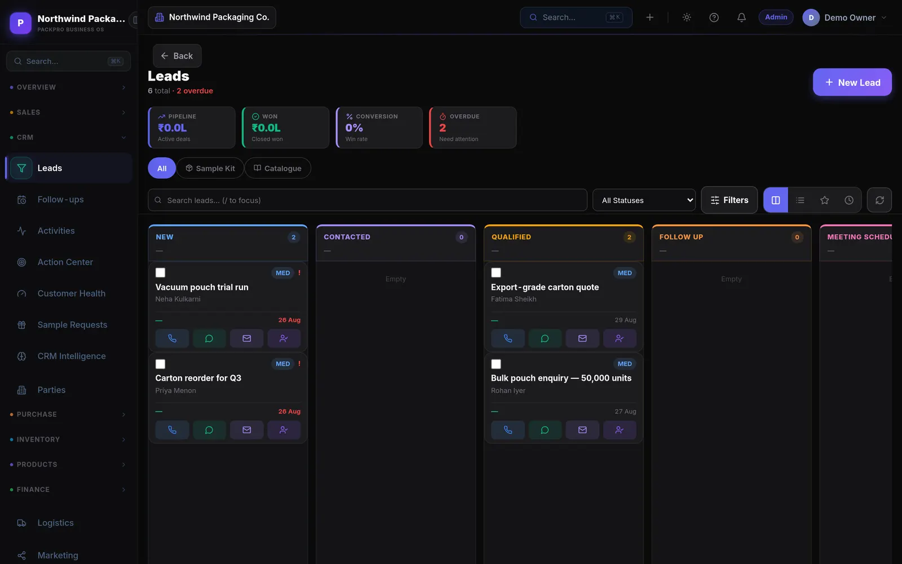Show starred leads view
Viewport: 902px width, 564px height.
tap(824, 200)
